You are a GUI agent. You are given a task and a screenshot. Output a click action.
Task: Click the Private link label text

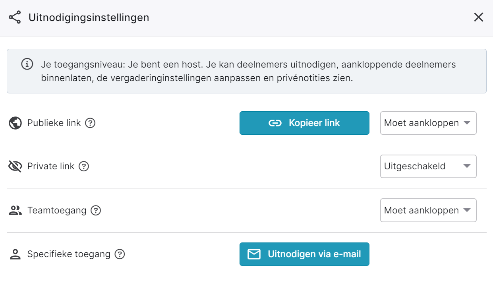51,167
